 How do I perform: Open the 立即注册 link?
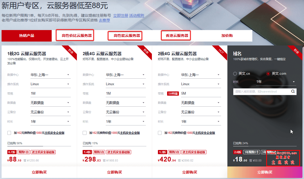[x=121, y=15]
